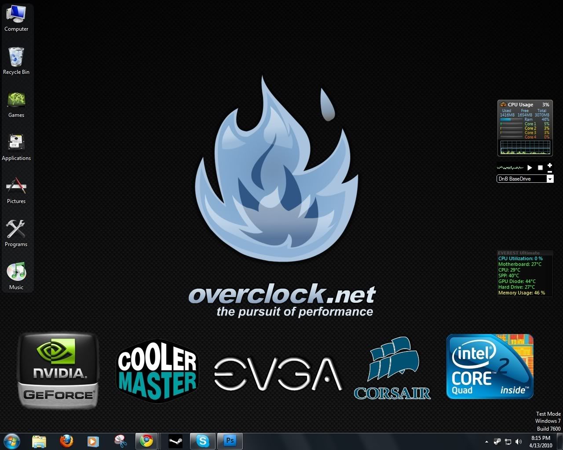563x450 pixels.
Task: Stop the radio gadget stream
Action: pyautogui.click(x=540, y=167)
